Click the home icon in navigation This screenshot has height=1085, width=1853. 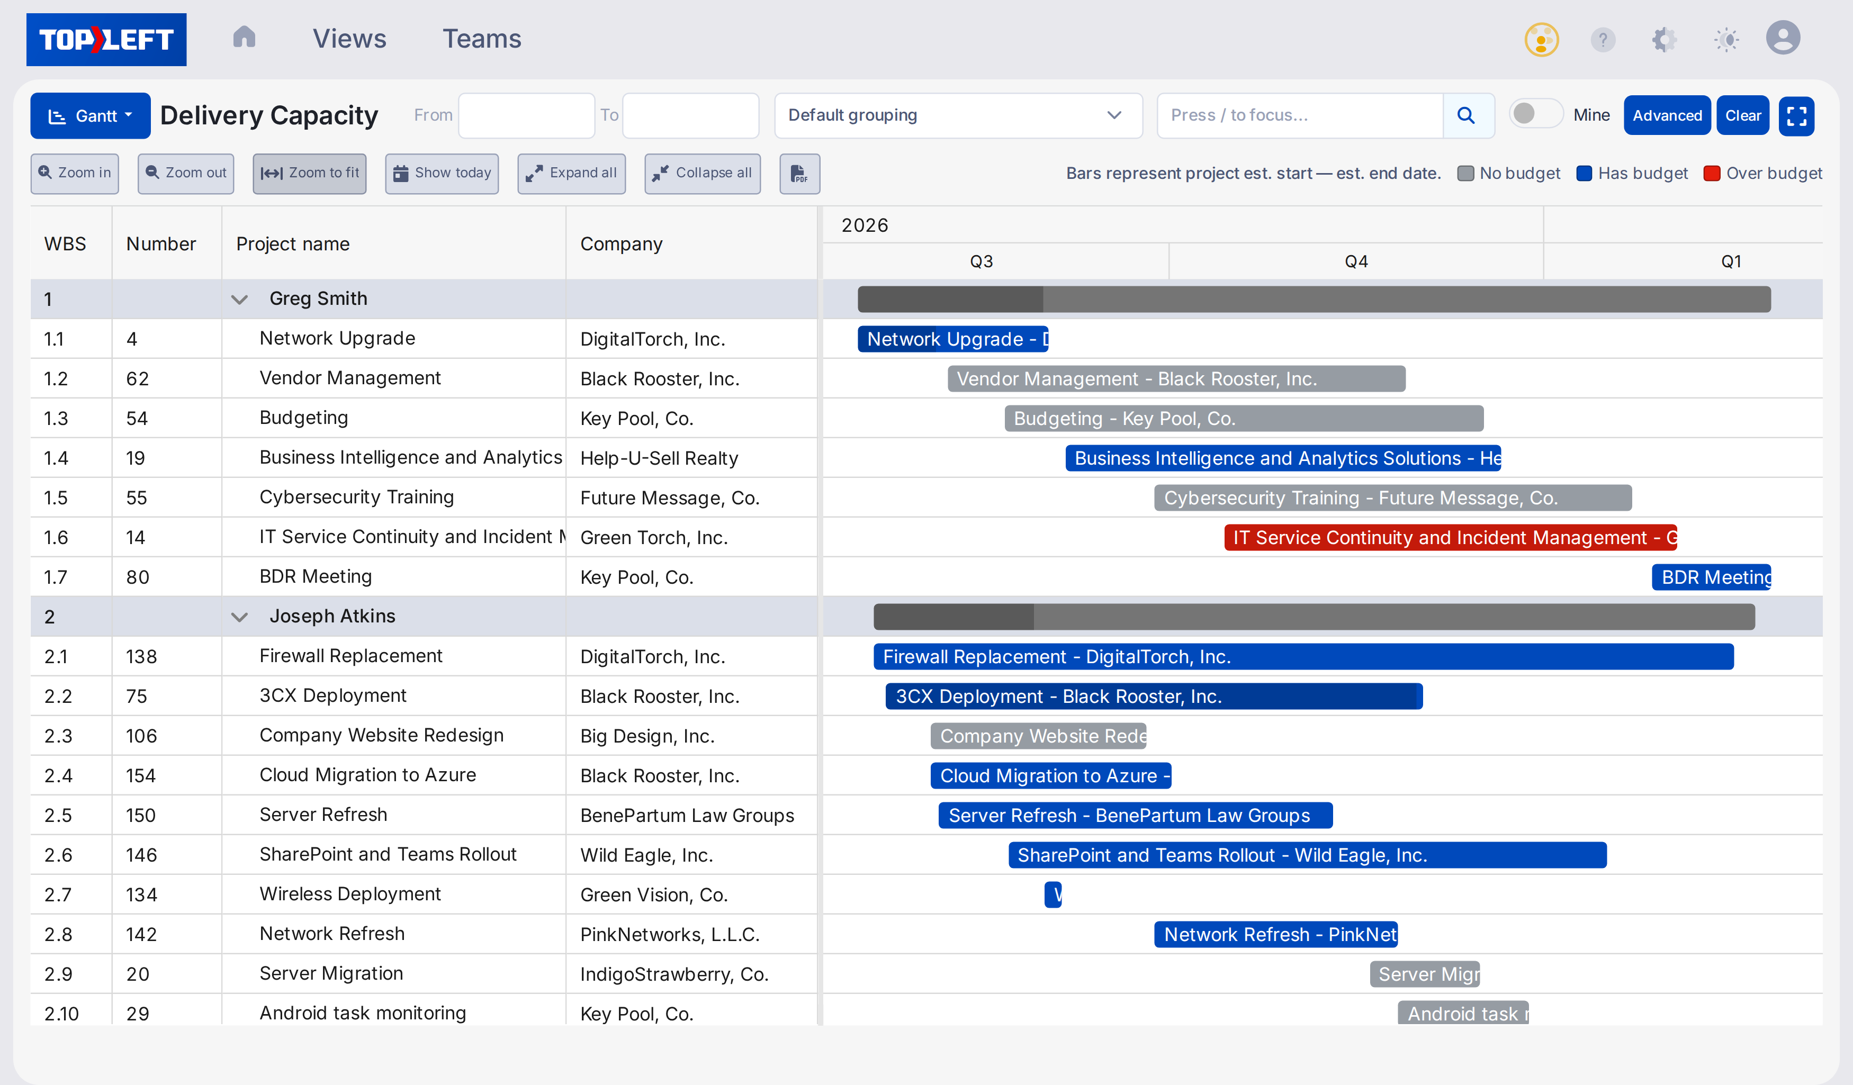(244, 38)
